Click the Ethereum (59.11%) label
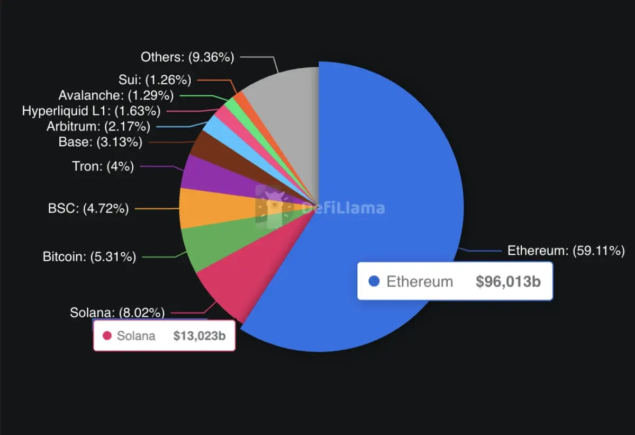This screenshot has height=435, width=635. (x=566, y=251)
